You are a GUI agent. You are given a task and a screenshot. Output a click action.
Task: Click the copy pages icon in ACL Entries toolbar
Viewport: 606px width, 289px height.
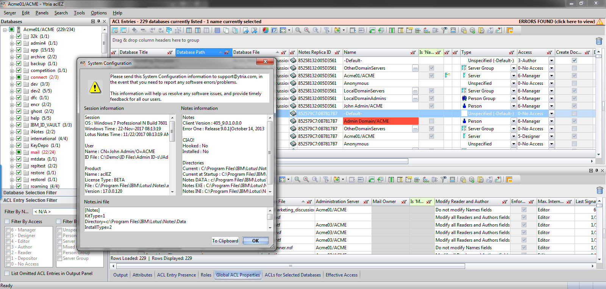point(226,30)
